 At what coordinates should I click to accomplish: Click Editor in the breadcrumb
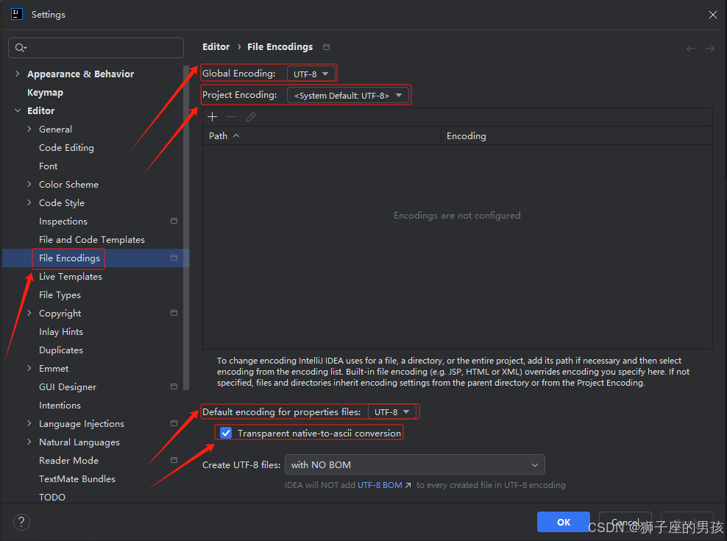tap(216, 47)
